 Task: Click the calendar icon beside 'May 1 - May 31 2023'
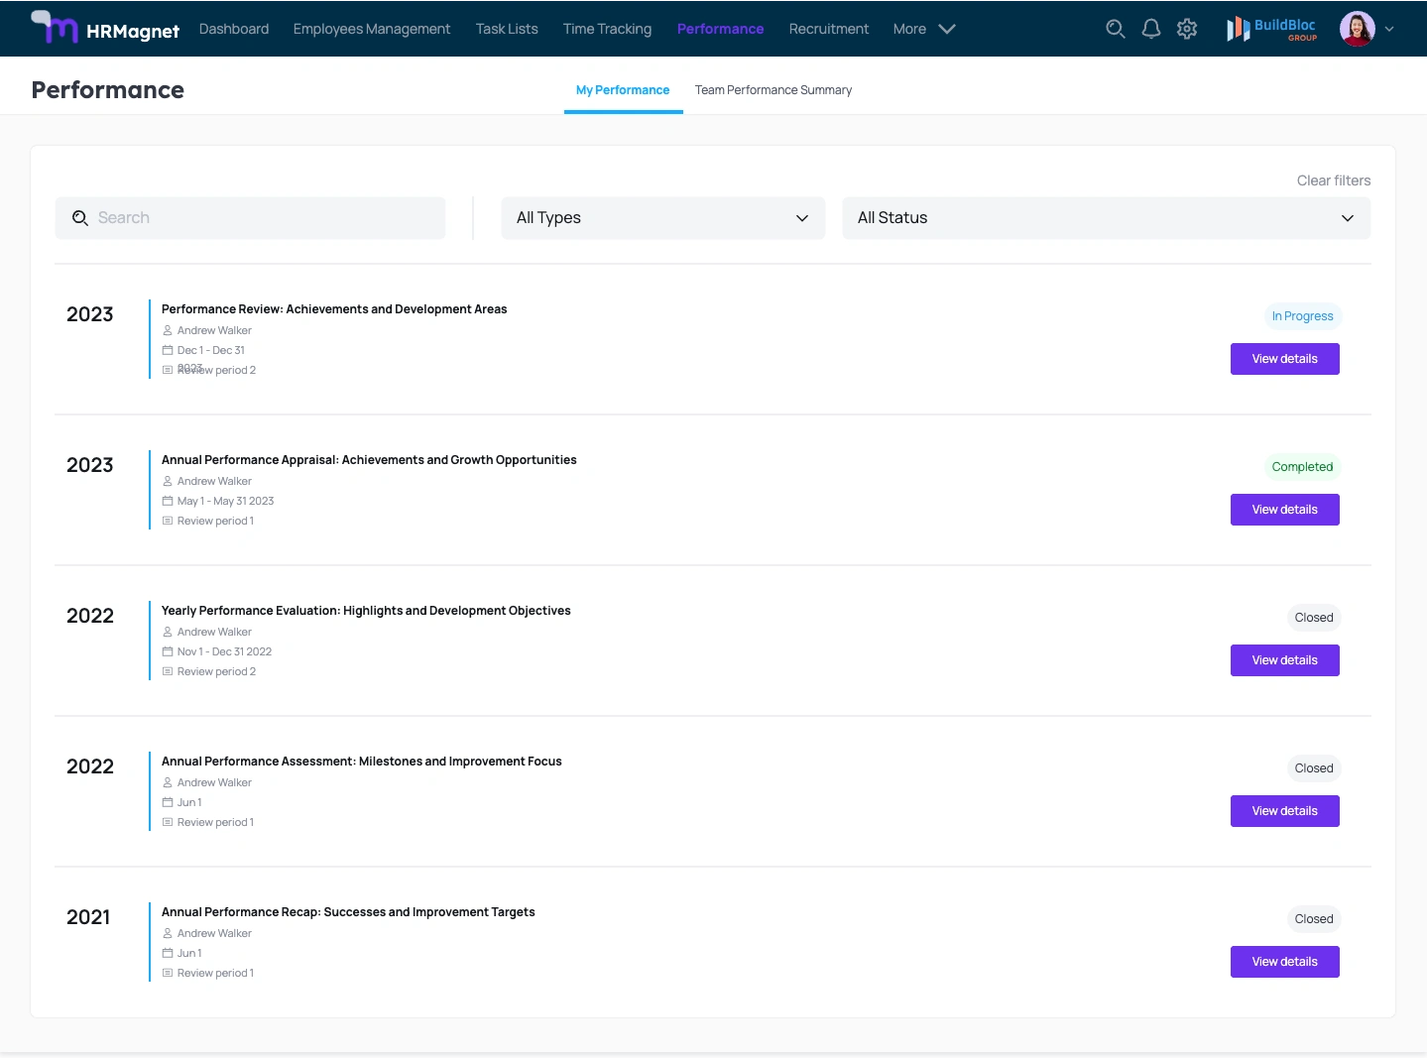(x=168, y=501)
